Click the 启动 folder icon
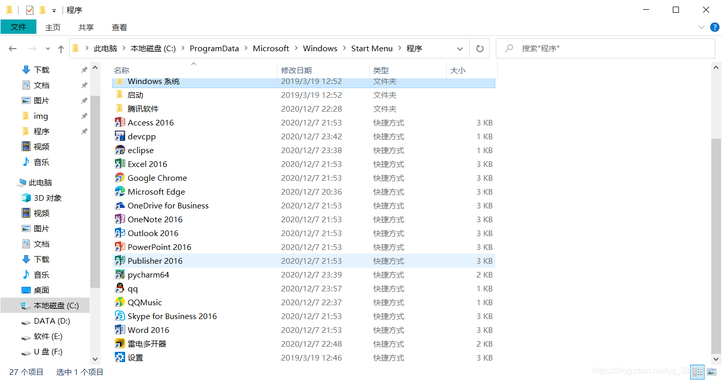 point(119,95)
